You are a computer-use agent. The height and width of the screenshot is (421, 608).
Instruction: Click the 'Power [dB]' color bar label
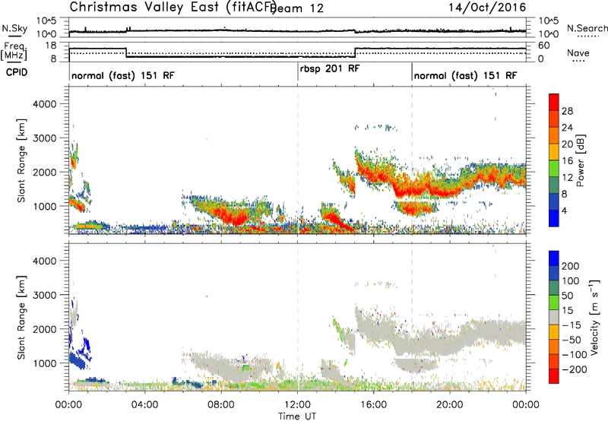[581, 160]
